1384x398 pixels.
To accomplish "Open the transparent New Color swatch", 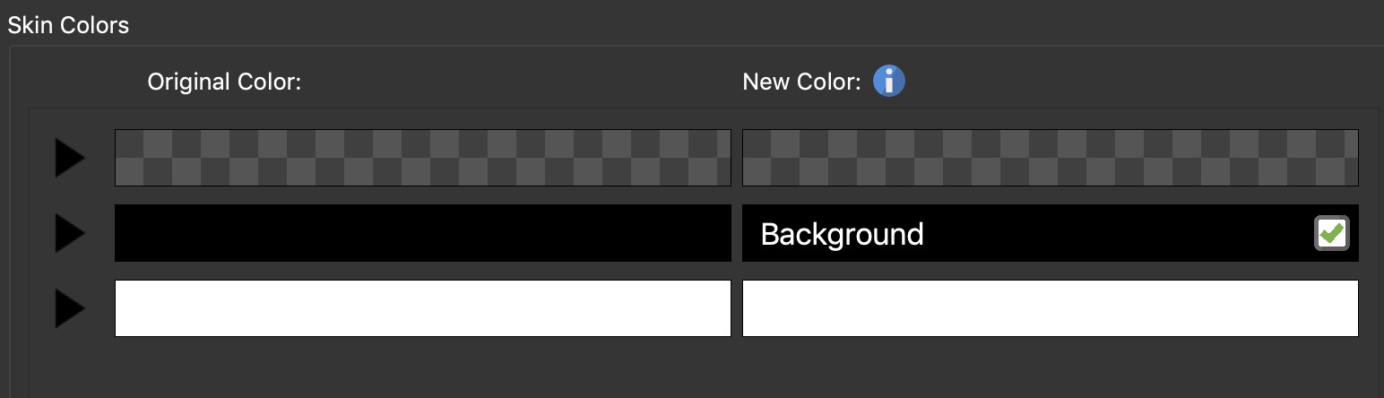I will click(1050, 158).
